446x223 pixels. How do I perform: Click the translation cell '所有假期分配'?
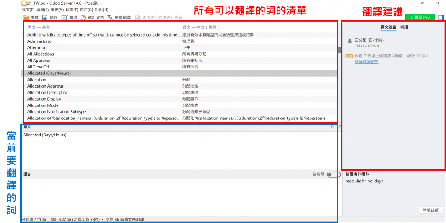tap(194, 54)
